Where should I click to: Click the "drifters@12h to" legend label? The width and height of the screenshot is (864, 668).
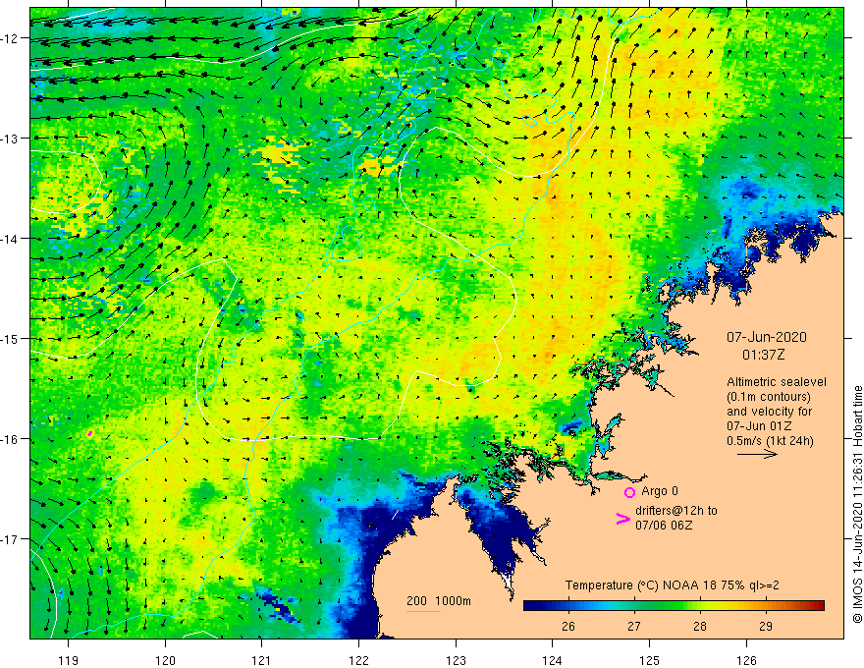click(x=676, y=511)
